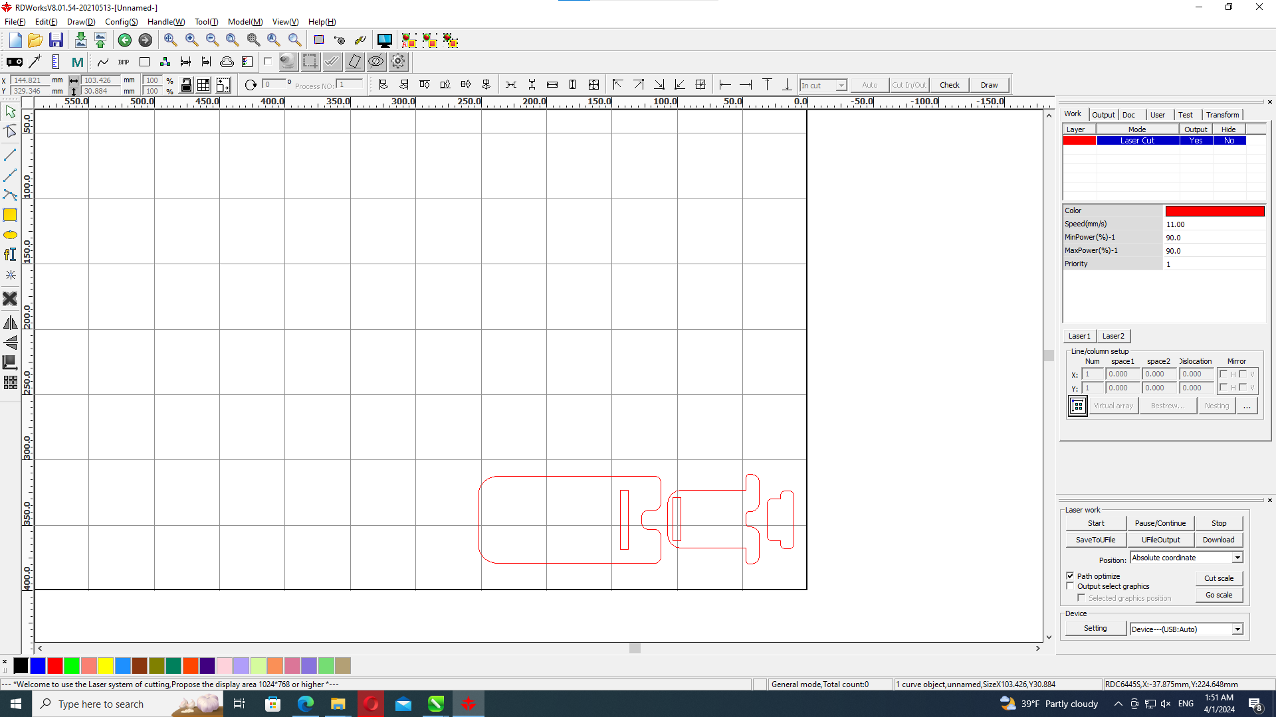Viewport: 1276px width, 717px height.
Task: Undo with the green back arrow icon
Action: tap(124, 40)
